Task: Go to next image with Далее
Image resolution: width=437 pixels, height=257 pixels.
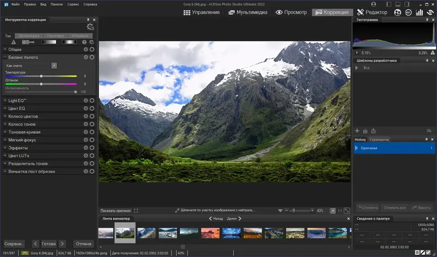Action: [234, 219]
